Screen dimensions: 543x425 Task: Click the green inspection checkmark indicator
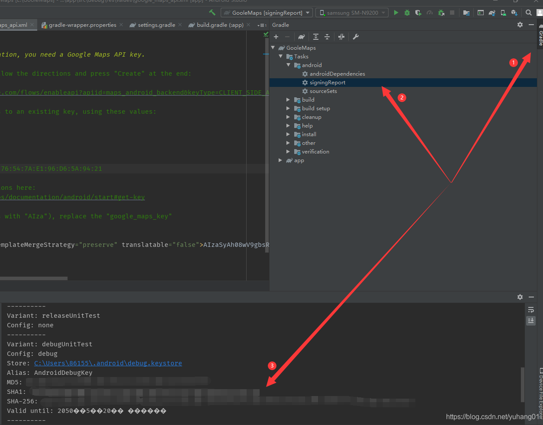(x=266, y=35)
